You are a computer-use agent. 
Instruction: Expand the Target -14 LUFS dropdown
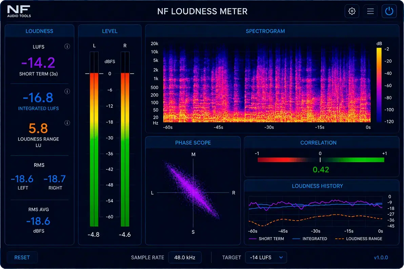tap(266, 257)
